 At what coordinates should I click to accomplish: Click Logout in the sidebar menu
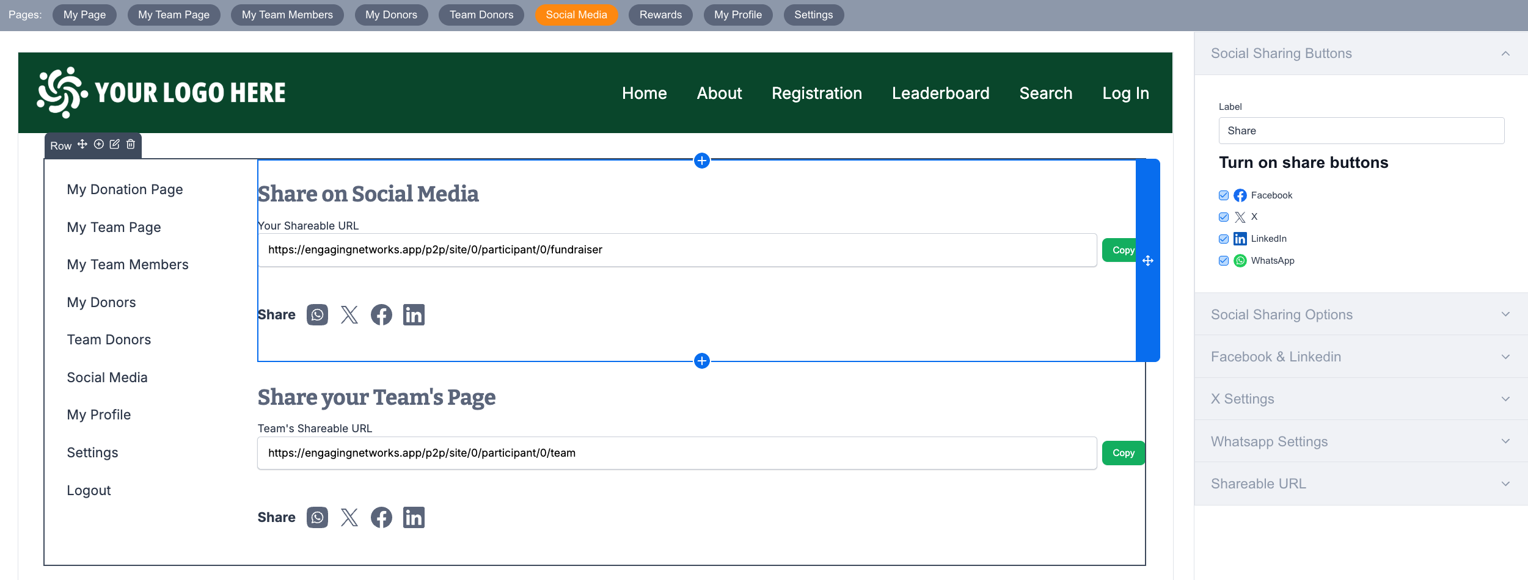coord(89,491)
